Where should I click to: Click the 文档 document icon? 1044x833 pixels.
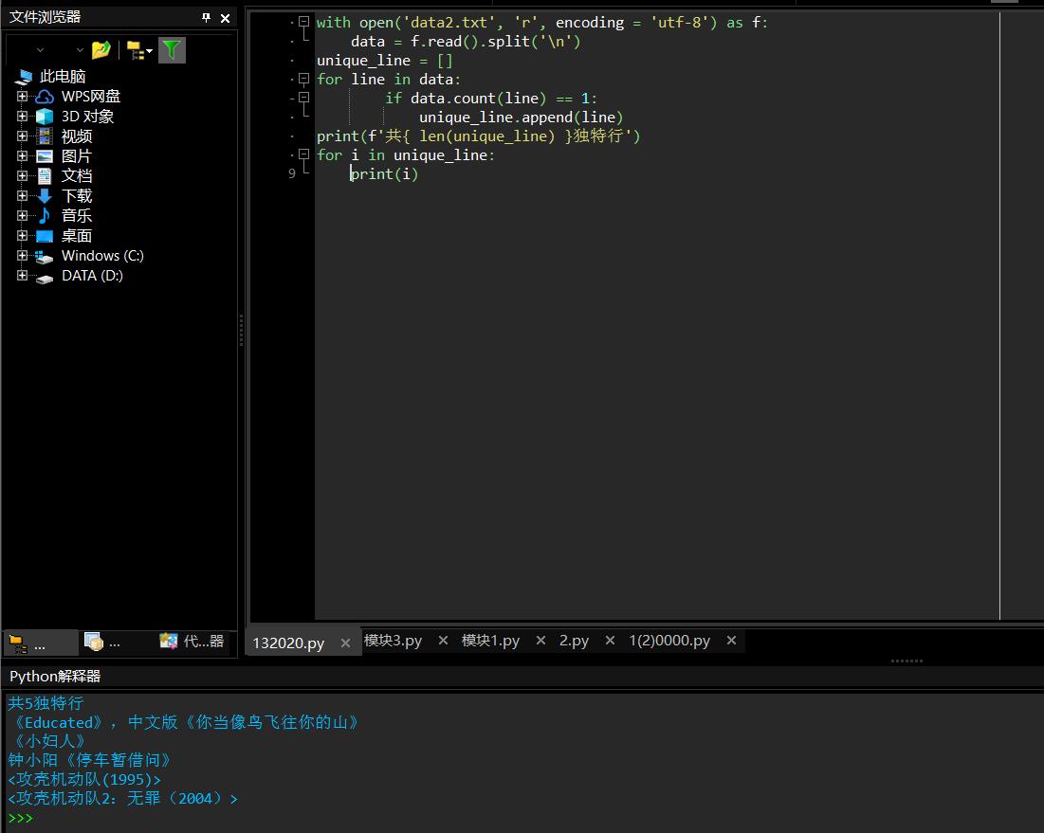click(x=45, y=176)
